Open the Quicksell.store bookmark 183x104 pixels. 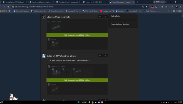point(38,11)
